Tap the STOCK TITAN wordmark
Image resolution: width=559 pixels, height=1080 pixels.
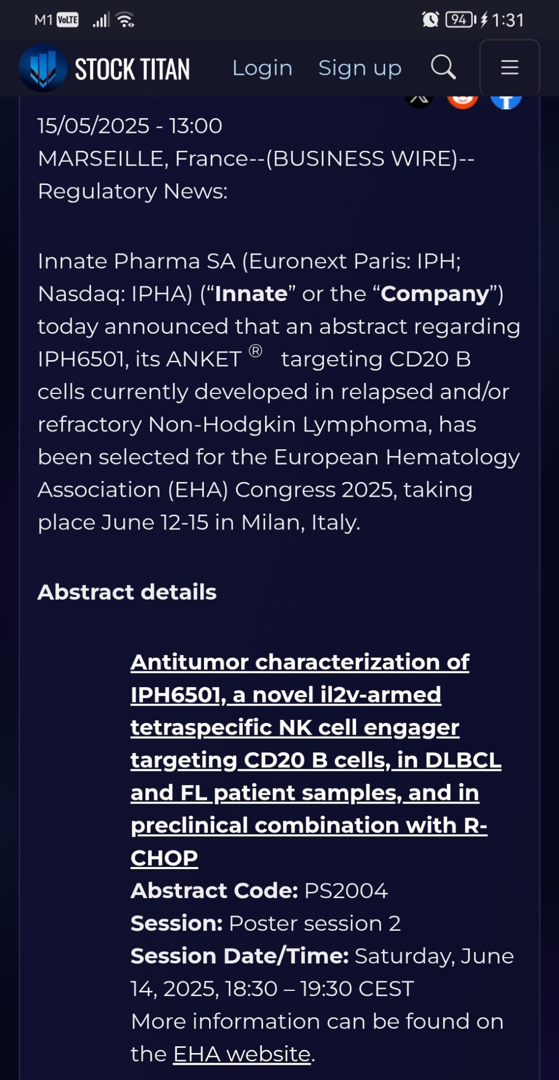[x=132, y=69]
